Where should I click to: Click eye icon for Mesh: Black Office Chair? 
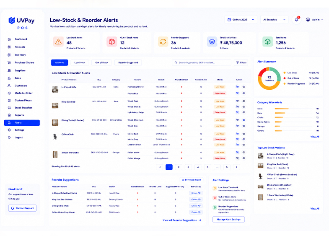click(244, 134)
